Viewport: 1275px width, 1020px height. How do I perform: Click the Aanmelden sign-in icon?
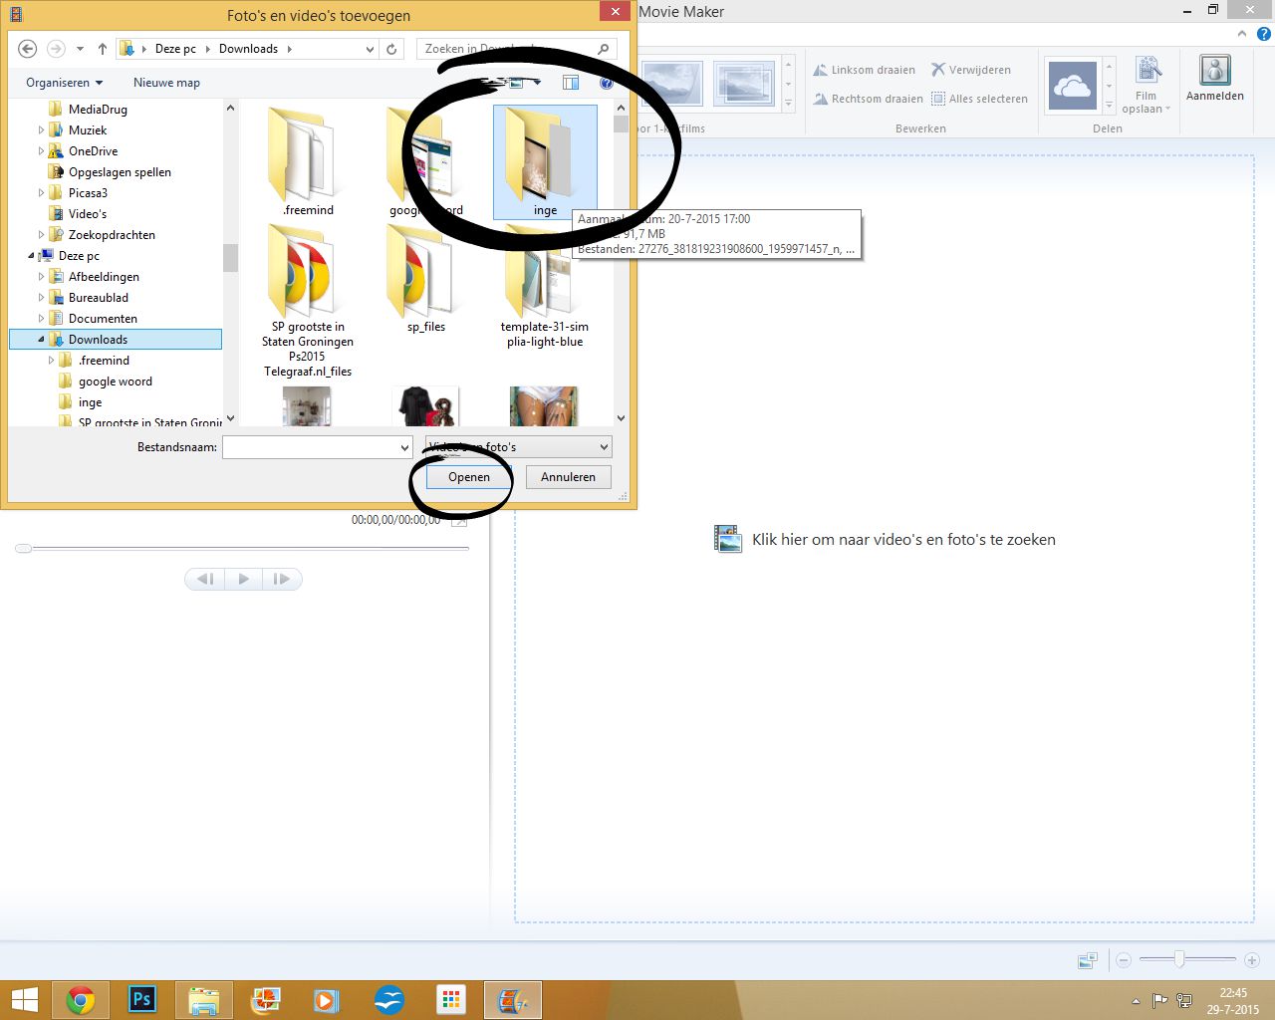1215,70
